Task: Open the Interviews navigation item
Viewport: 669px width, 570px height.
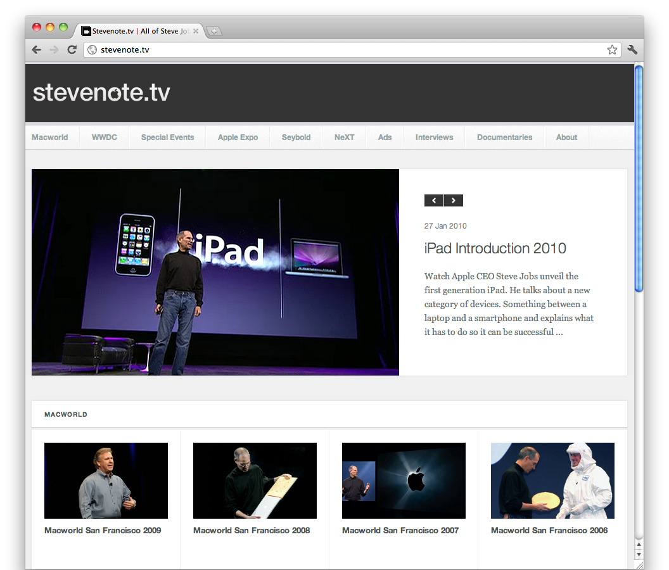Action: click(x=435, y=137)
